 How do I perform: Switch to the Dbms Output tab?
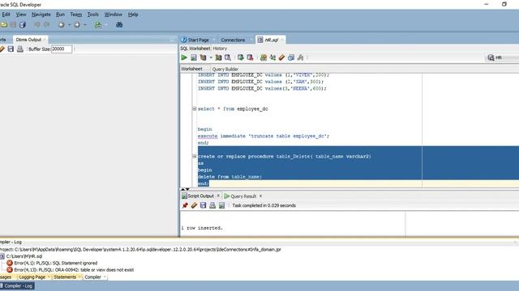[28, 40]
